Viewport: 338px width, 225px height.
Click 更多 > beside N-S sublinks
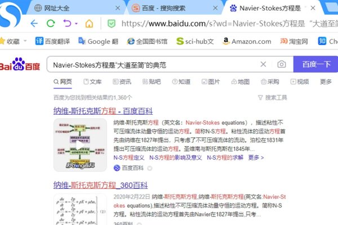click(x=256, y=157)
